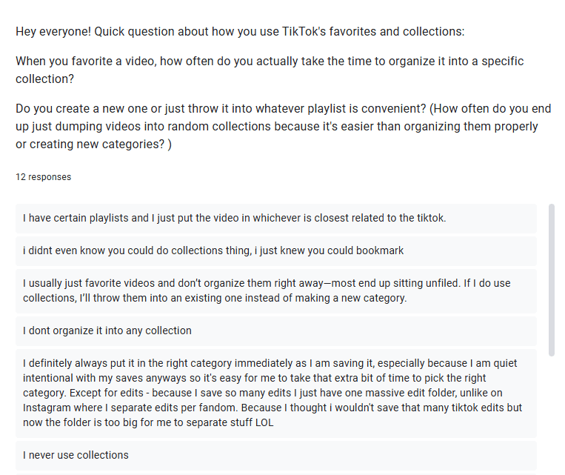Click the "12 responses" count label
The height and width of the screenshot is (475, 565).
43,177
